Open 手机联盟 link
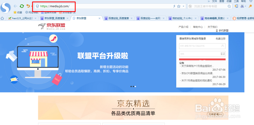The width and height of the screenshot is (254, 125). point(222,31)
